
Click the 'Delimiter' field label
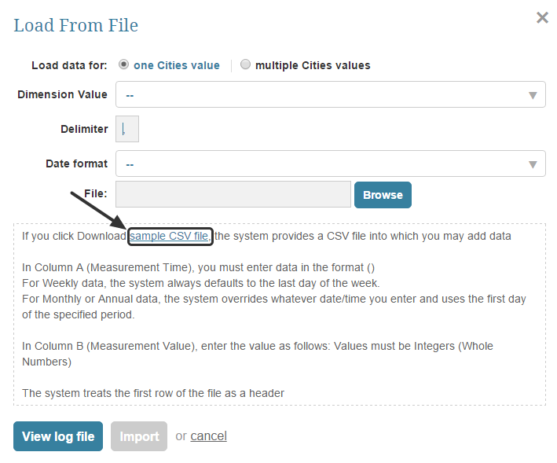84,130
